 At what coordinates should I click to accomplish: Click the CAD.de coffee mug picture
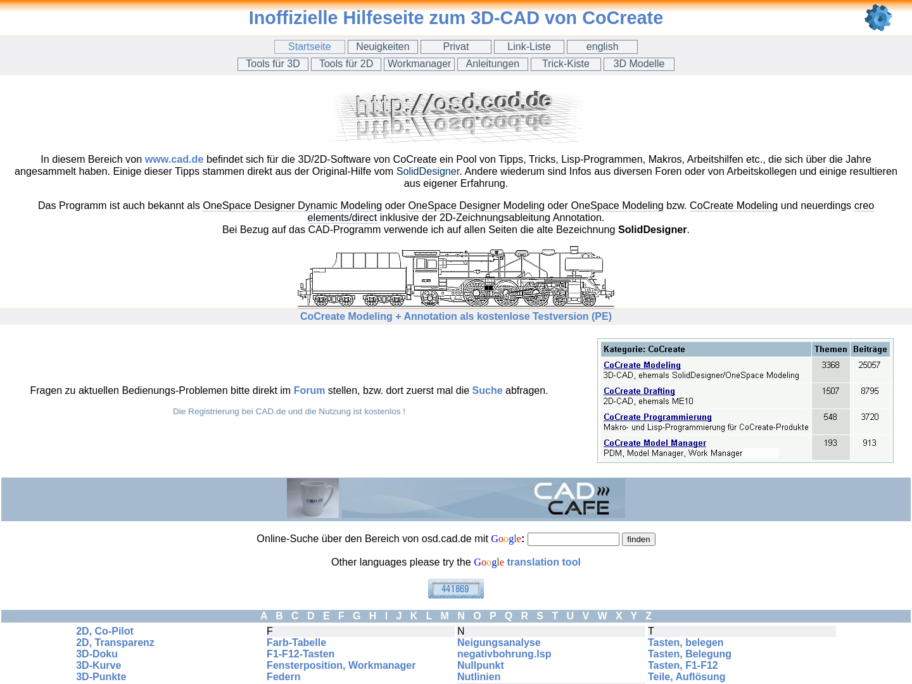point(313,498)
